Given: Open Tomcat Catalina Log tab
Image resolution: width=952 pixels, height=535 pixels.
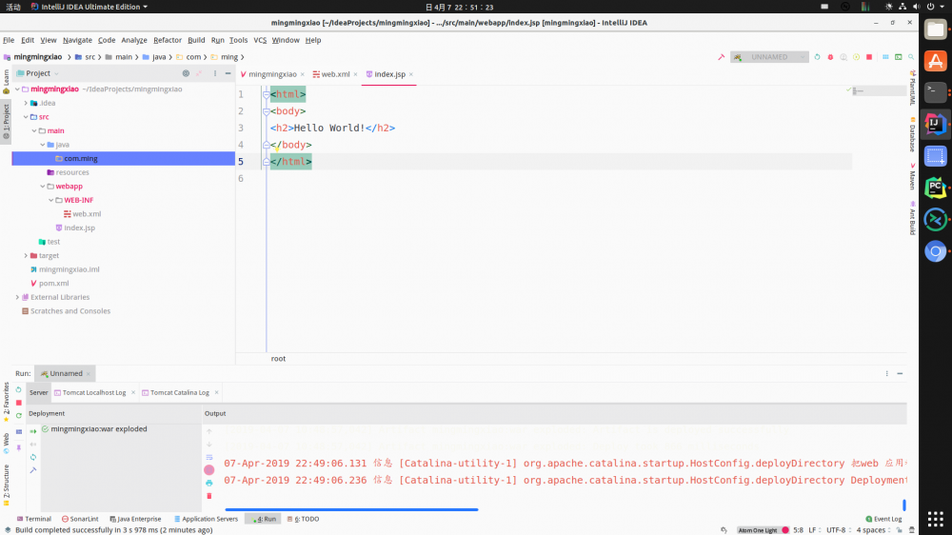Looking at the screenshot, I should pyautogui.click(x=179, y=393).
